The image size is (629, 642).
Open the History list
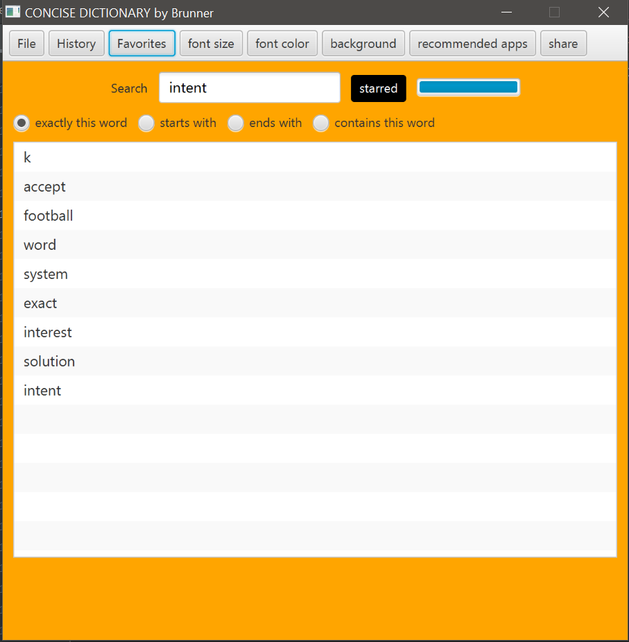point(76,44)
